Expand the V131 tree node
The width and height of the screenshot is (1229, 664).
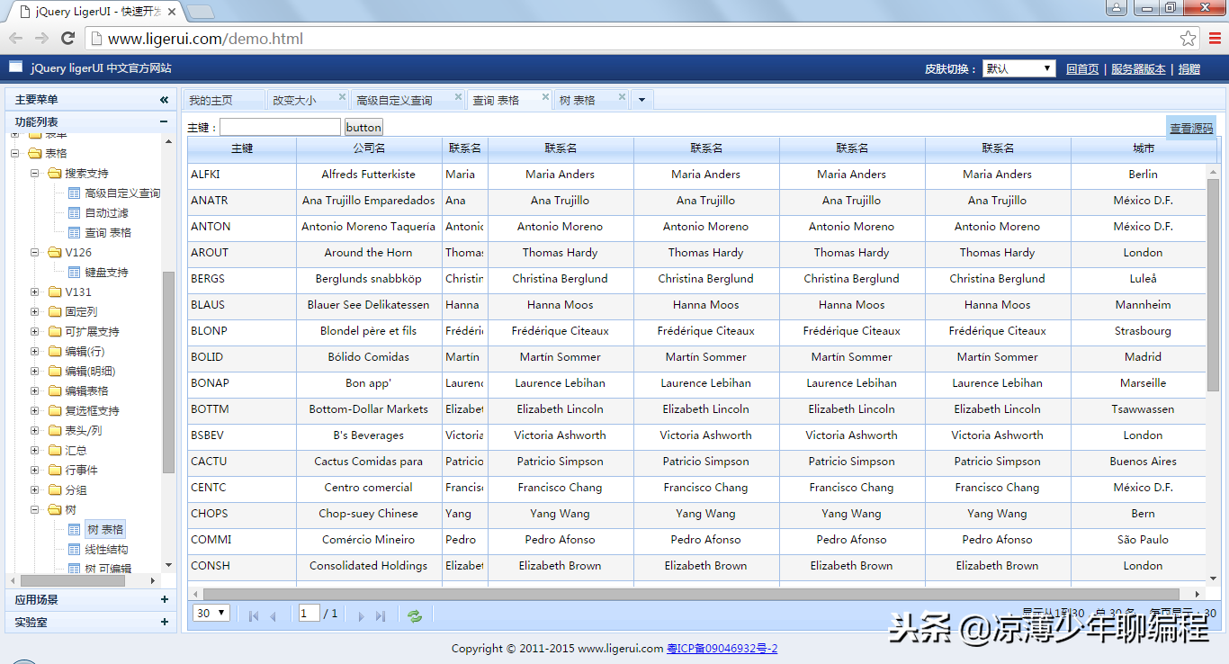pos(35,292)
